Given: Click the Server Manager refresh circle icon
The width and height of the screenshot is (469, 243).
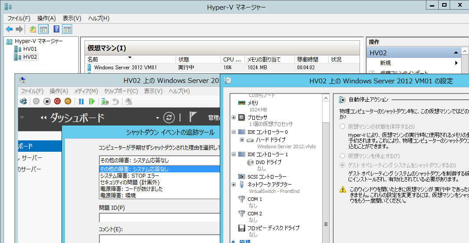Looking at the screenshot, I should 169,117.
